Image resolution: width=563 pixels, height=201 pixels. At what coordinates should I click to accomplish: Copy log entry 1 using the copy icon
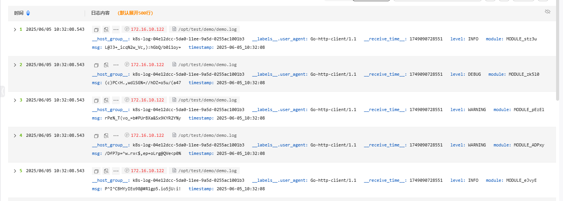[97, 30]
